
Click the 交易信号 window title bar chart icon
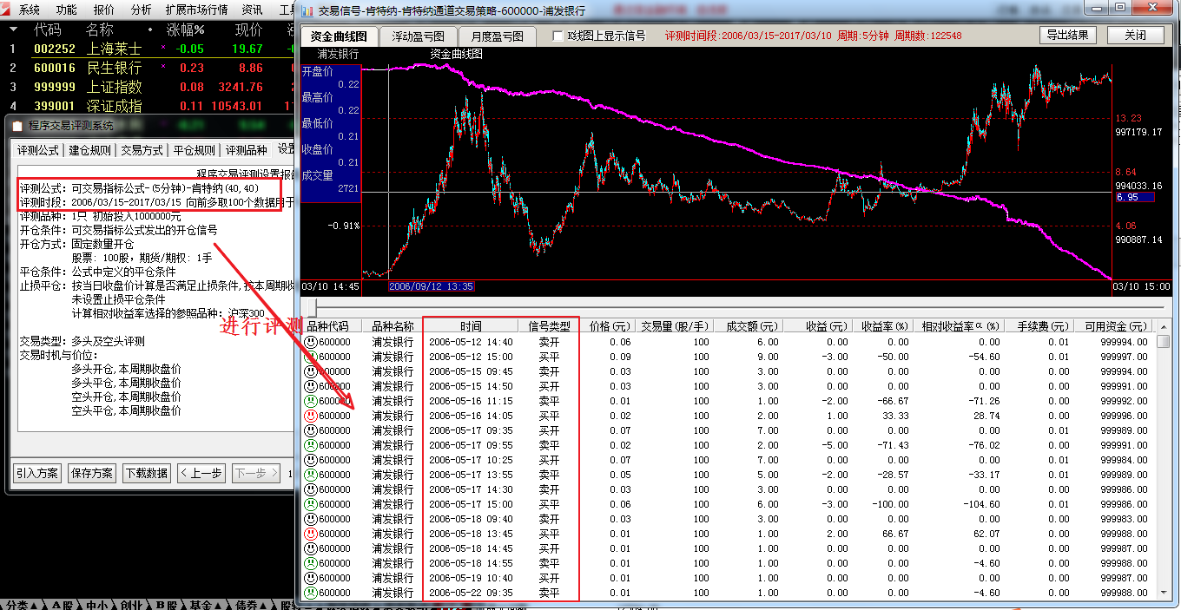click(x=307, y=11)
